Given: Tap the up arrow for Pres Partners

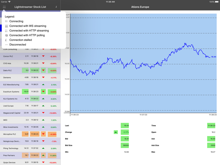Looking at the screenshot, I should pos(43,155).
